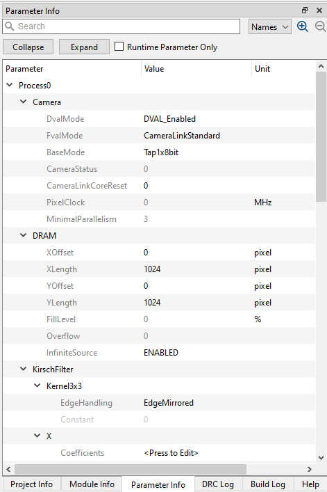The height and width of the screenshot is (492, 327).
Task: Click the Collapse button
Action: (x=28, y=47)
